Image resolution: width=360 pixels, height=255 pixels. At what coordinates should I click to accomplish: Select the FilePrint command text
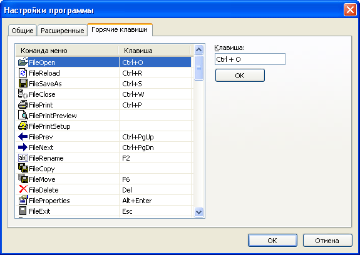tap(41, 105)
